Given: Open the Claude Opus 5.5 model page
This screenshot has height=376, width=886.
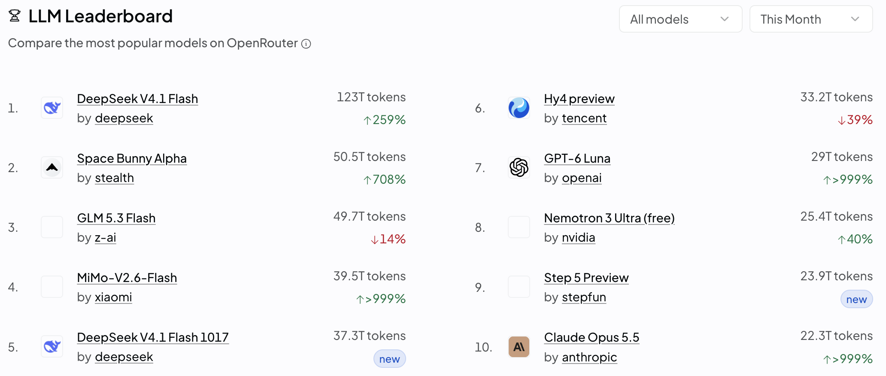Looking at the screenshot, I should 592,337.
